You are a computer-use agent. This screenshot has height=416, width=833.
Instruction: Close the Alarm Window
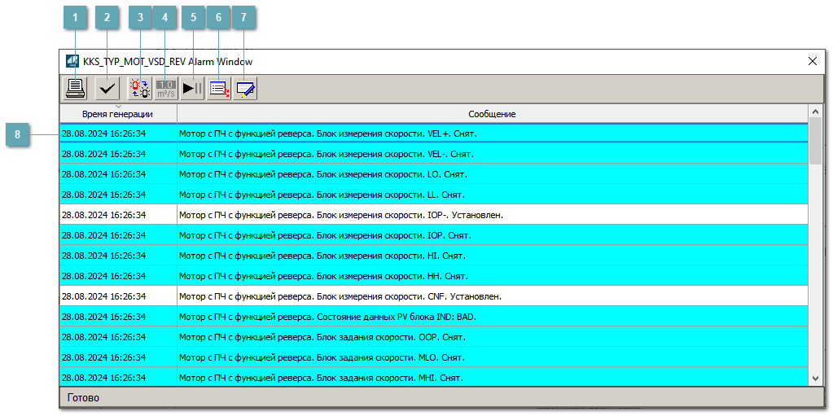812,61
